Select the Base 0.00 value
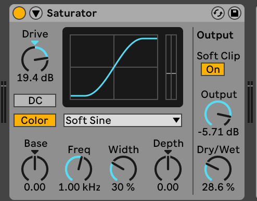The image size is (257, 201). pyautogui.click(x=35, y=187)
